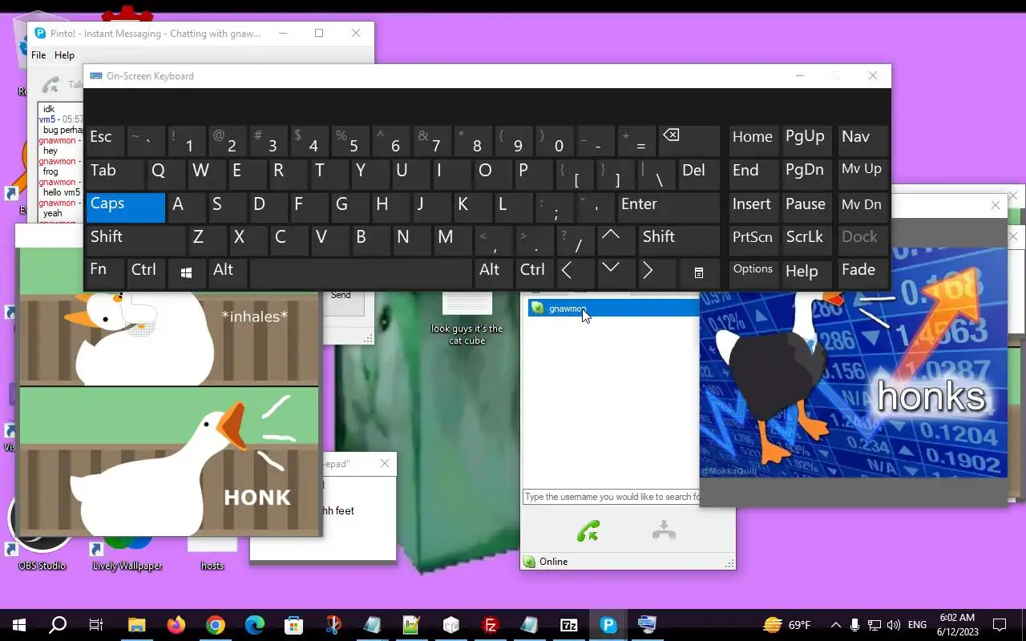The width and height of the screenshot is (1026, 641).
Task: Toggle the Fn key on the on-screen keyboard
Action: coord(105,272)
